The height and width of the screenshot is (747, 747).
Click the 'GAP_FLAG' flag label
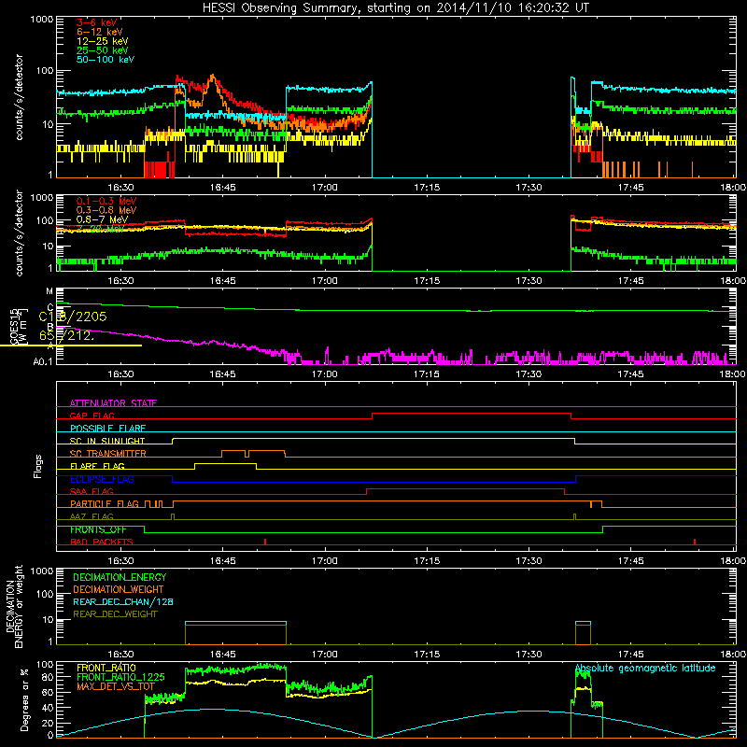pos(92,416)
